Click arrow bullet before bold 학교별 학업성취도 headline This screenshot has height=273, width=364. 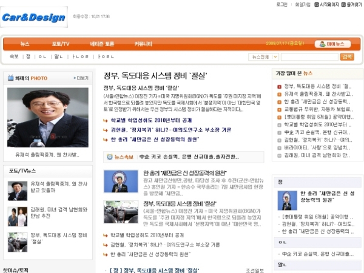click(x=106, y=121)
